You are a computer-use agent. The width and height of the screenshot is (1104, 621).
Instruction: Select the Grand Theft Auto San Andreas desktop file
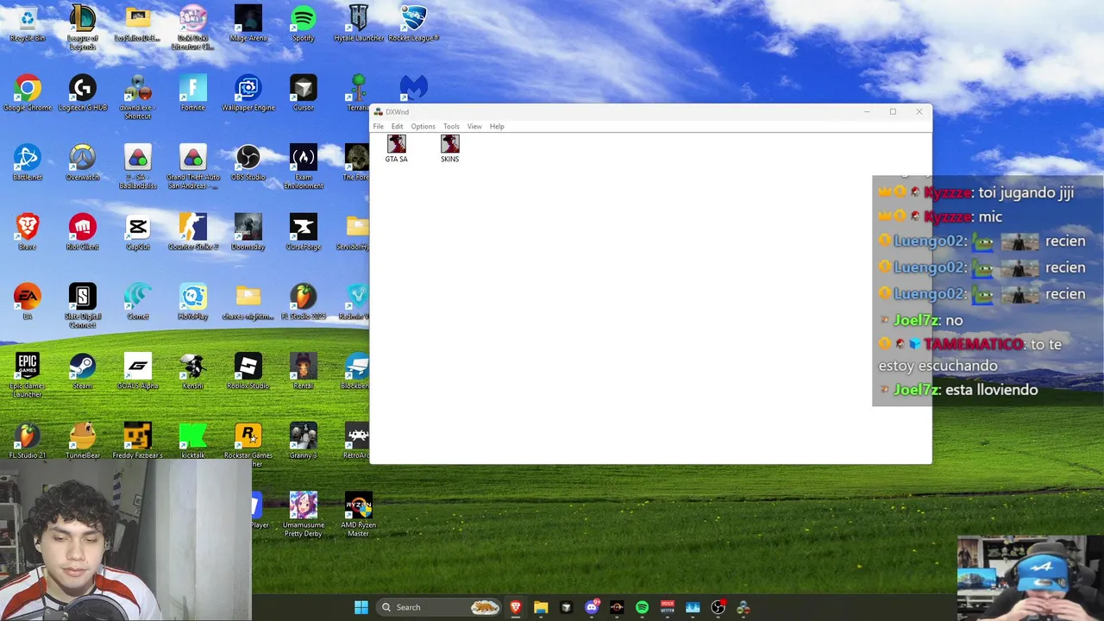(x=193, y=167)
